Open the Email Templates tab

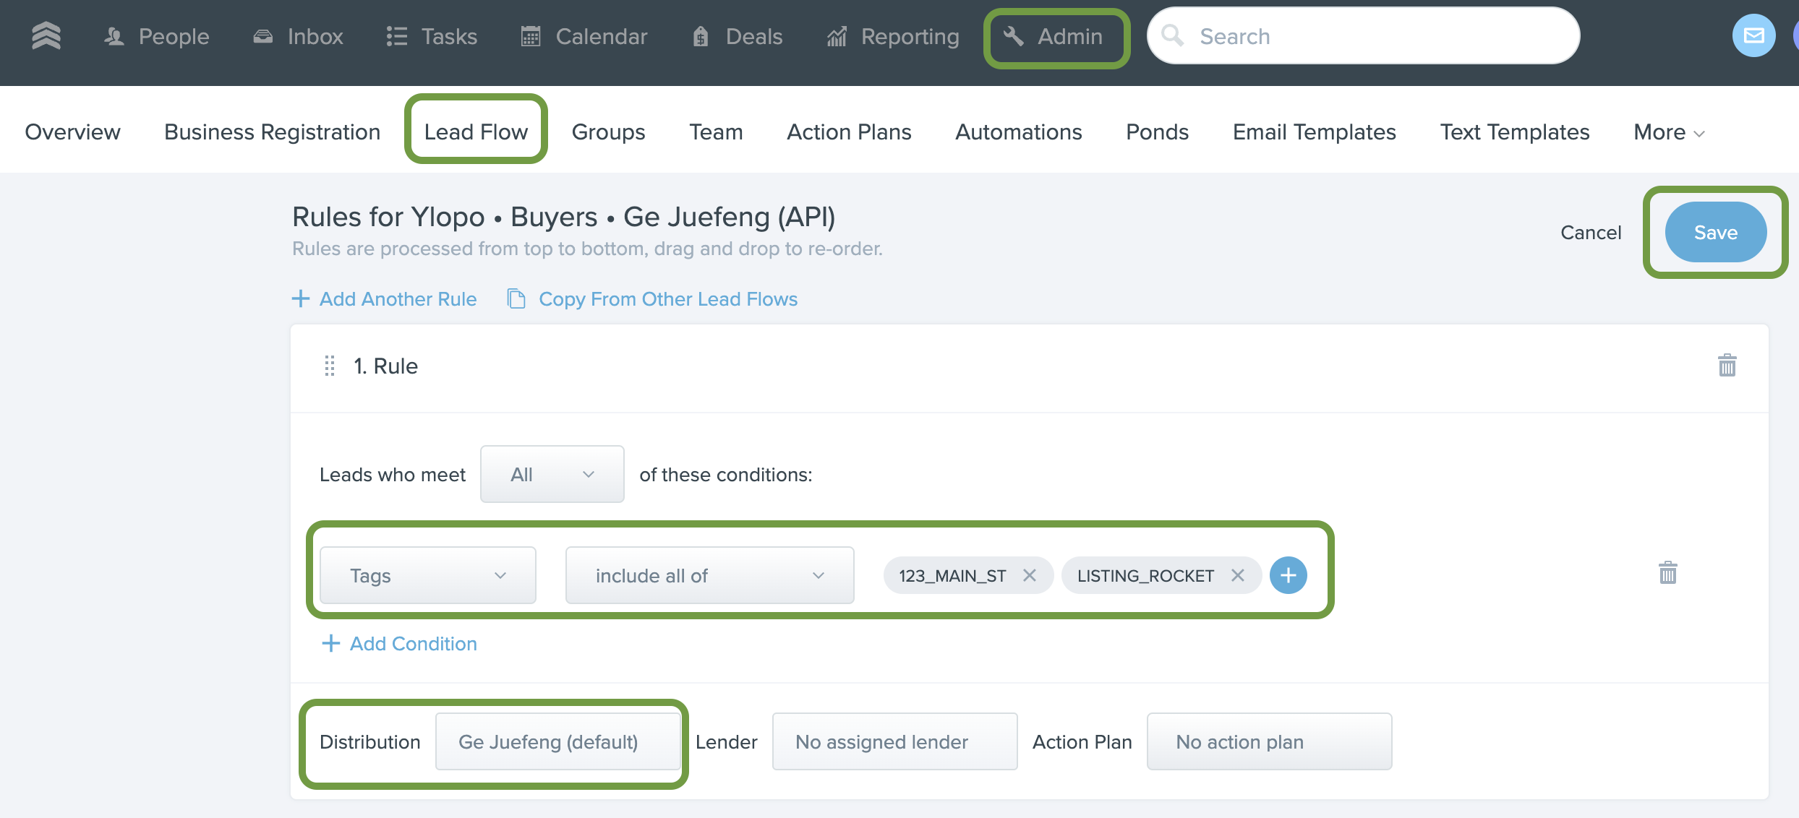pos(1314,132)
